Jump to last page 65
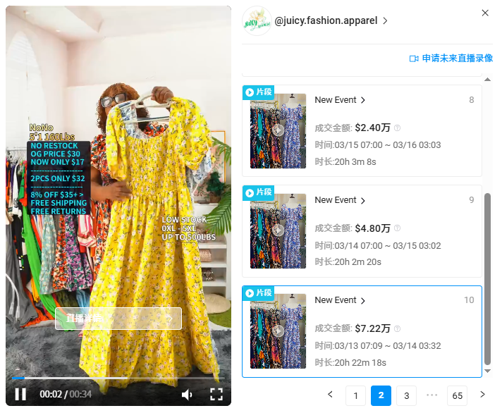502x413 pixels. pos(457,395)
